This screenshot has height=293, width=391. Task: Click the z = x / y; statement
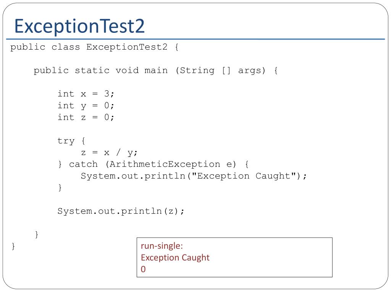109,153
